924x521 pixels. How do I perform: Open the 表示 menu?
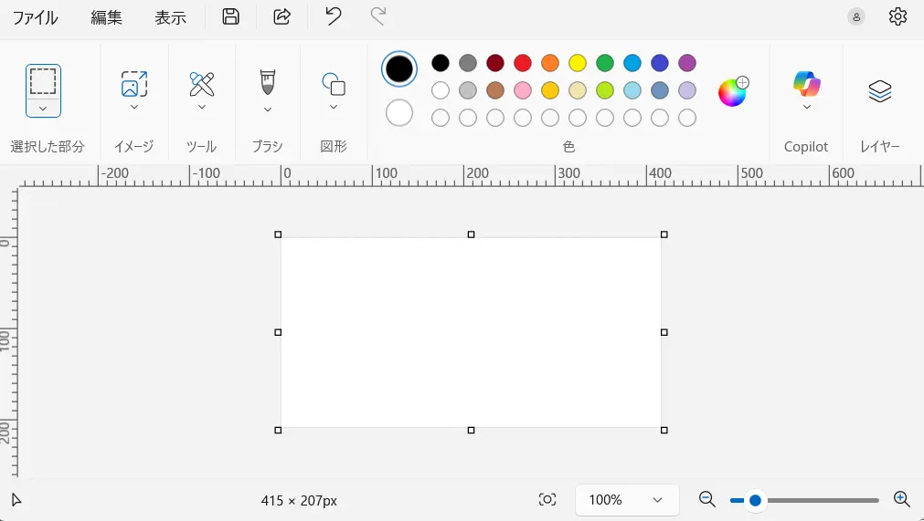point(170,17)
